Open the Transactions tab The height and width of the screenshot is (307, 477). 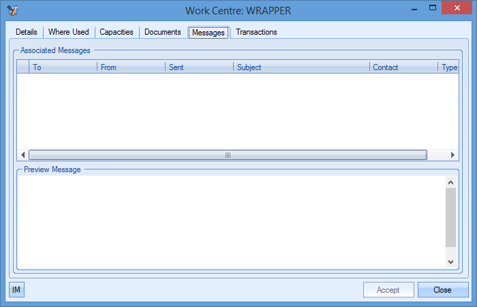point(256,32)
